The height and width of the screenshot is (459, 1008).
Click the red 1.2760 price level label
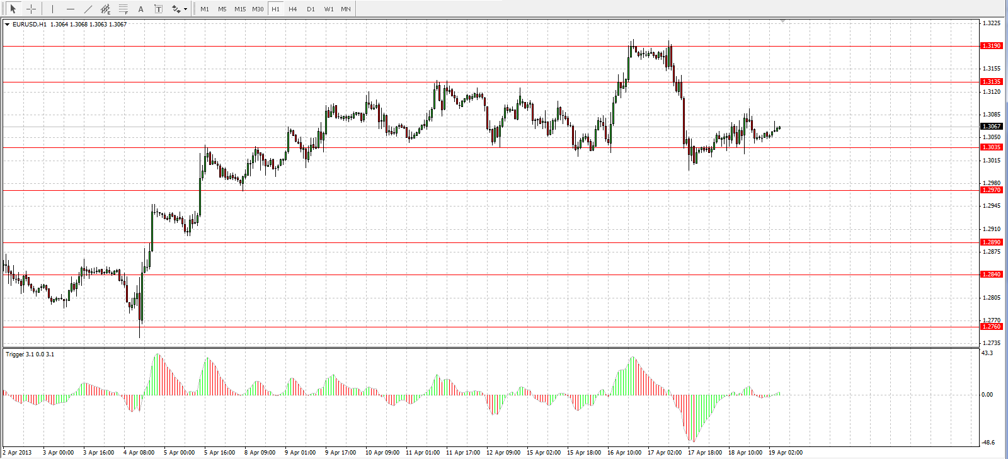pyautogui.click(x=992, y=327)
